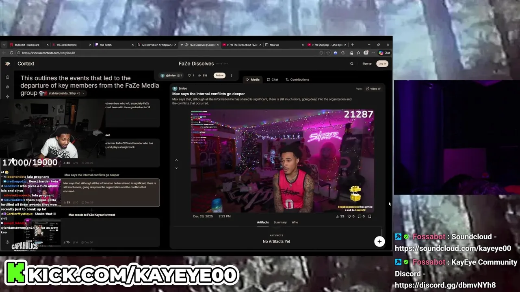520x292 pixels.
Task: Select the Who tab
Action: [295, 222]
